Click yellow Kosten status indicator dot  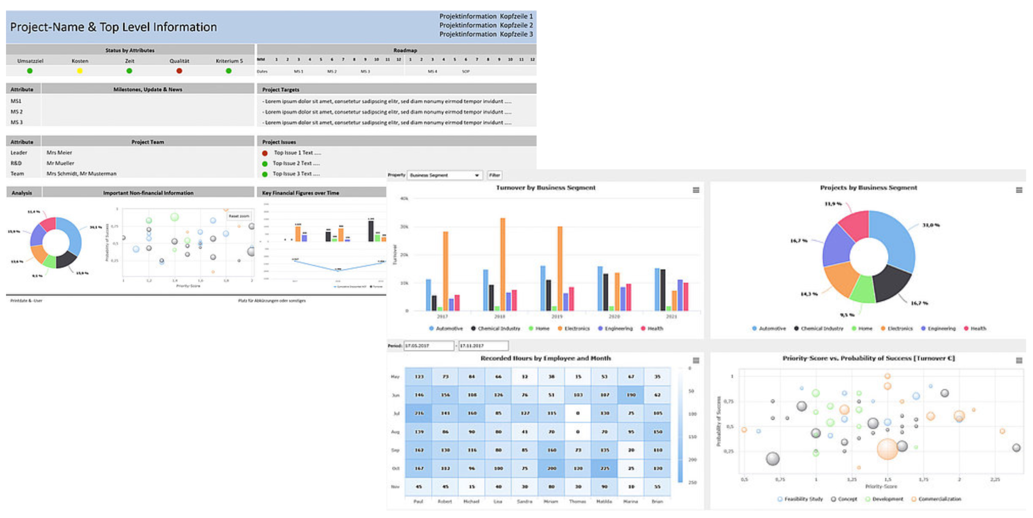tap(80, 71)
